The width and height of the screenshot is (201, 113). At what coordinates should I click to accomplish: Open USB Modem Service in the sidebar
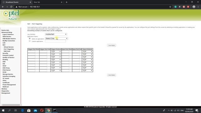tap(9, 39)
